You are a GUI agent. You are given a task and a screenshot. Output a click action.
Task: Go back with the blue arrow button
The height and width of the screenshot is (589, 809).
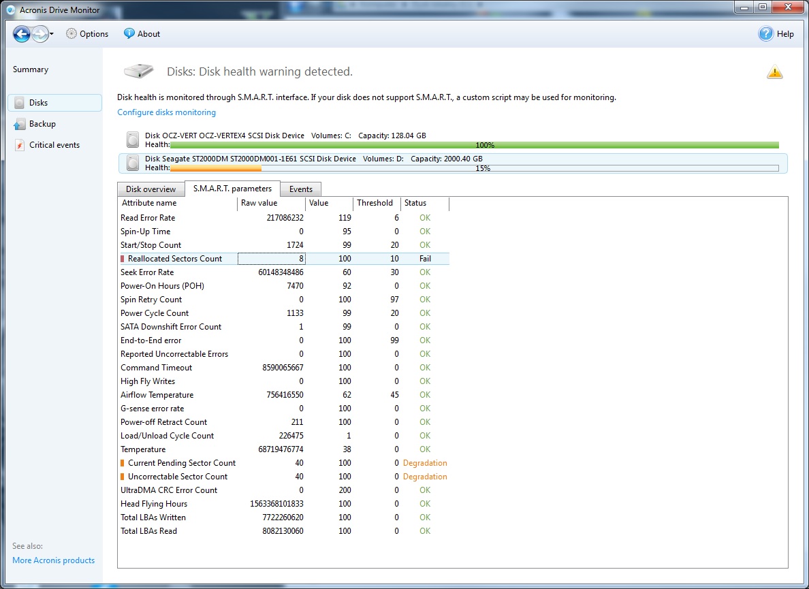(22, 34)
